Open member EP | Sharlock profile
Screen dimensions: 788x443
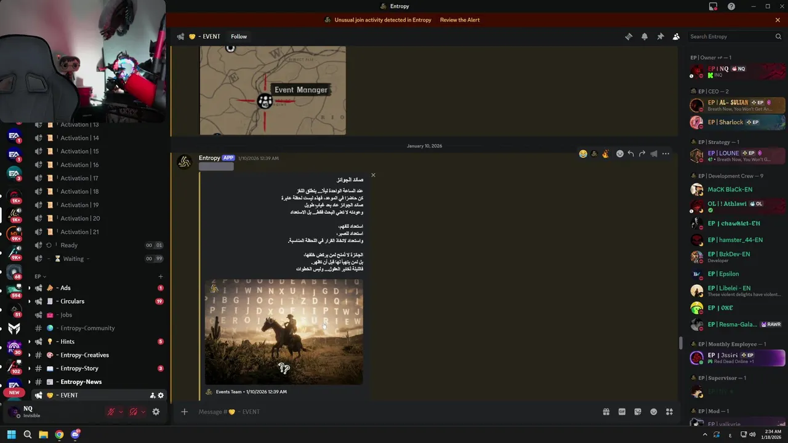pos(738,122)
